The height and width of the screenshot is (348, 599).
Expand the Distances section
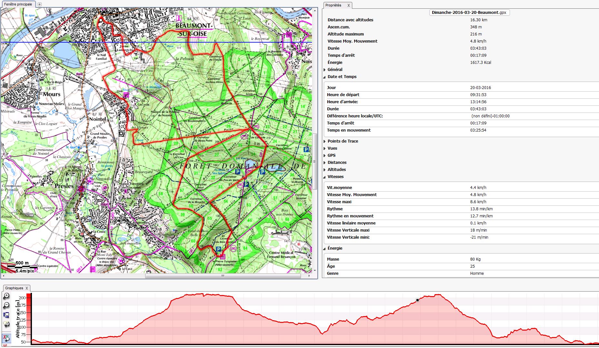coord(325,163)
